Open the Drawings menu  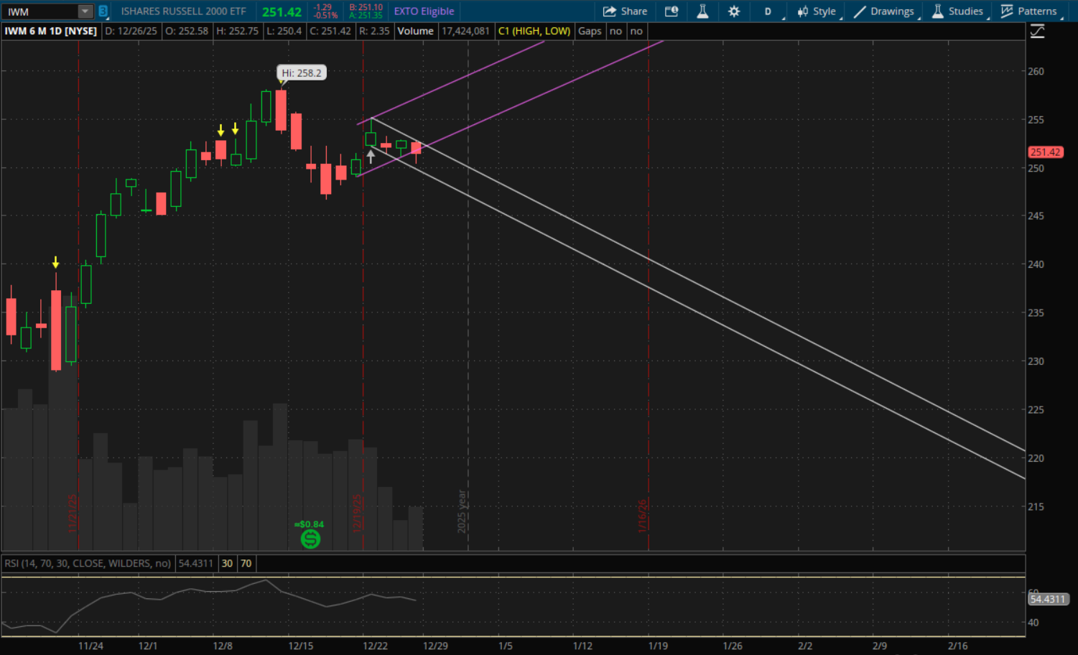coord(884,11)
